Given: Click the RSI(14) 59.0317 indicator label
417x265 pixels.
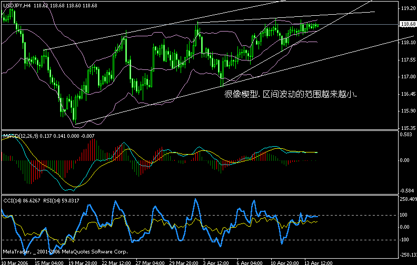Looking at the screenshot, I should [x=61, y=201].
